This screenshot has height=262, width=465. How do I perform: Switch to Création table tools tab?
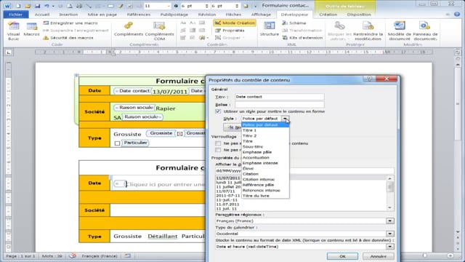pyautogui.click(x=328, y=15)
